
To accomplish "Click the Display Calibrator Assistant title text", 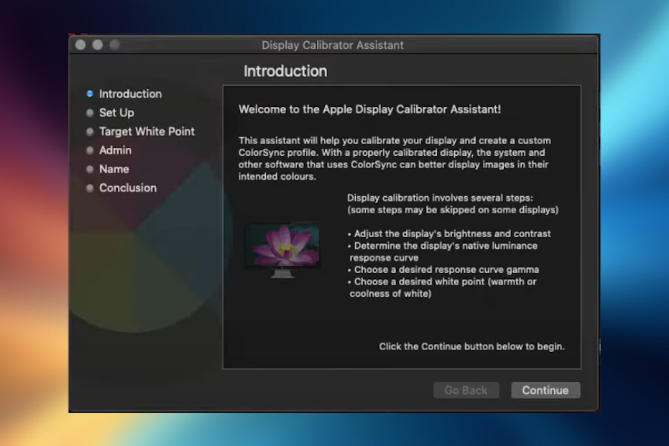I will click(x=333, y=45).
